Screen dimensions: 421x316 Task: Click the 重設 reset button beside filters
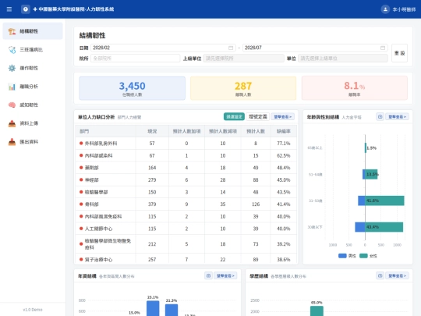[x=399, y=53]
